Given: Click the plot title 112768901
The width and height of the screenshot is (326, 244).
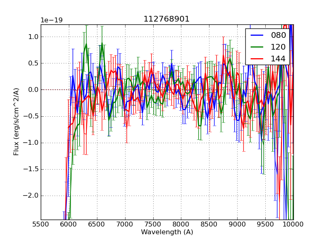Looking at the screenshot, I should [x=167, y=19].
